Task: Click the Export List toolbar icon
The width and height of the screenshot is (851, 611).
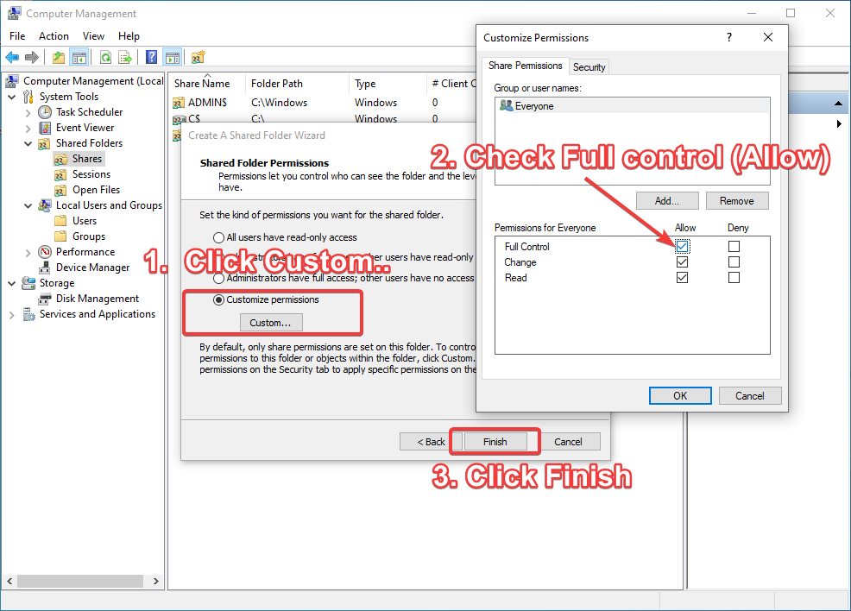Action: [125, 57]
